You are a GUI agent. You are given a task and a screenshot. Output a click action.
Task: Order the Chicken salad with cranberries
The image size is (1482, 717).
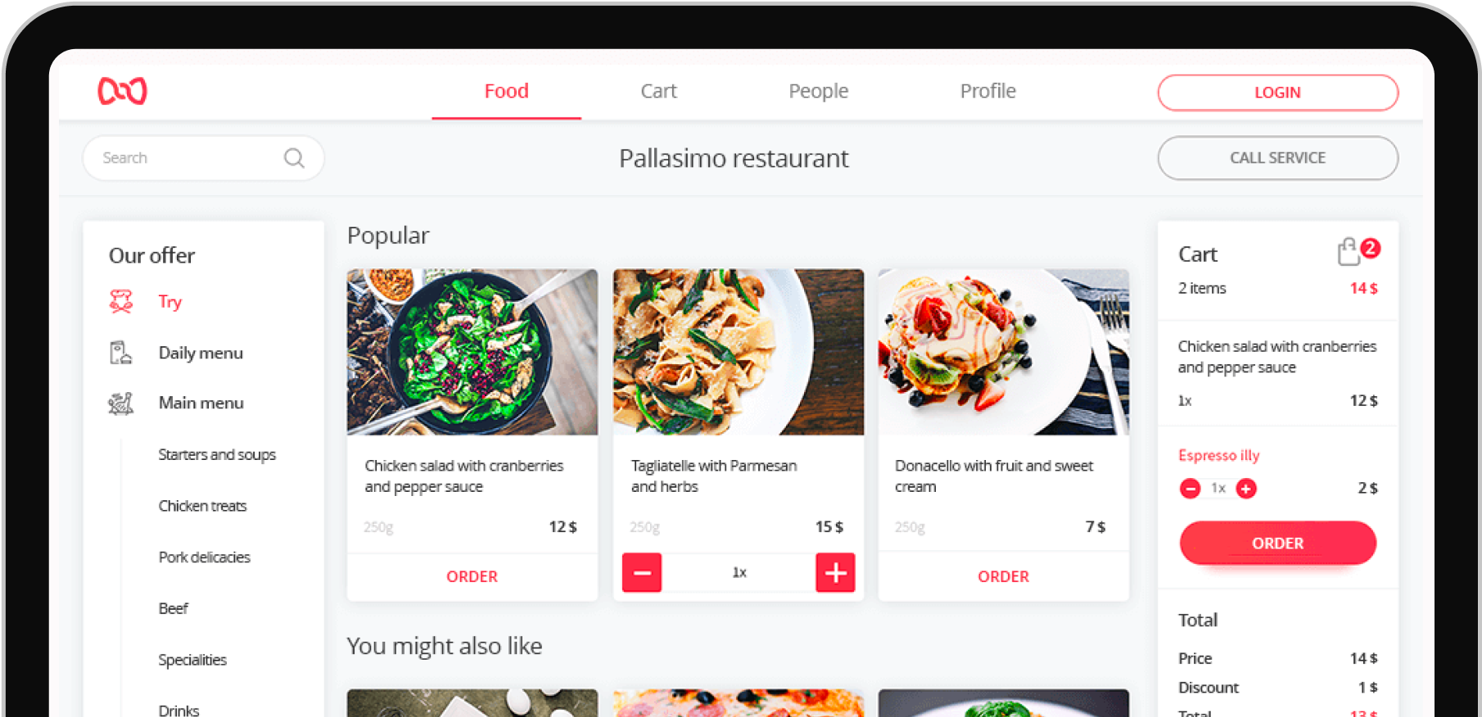click(x=472, y=576)
